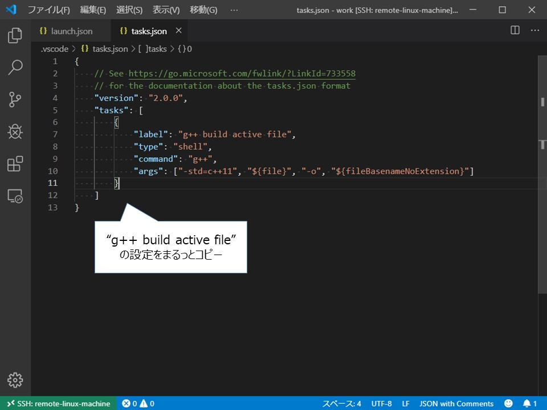
Task: Open the Remote Explorer icon
Action: click(15, 196)
